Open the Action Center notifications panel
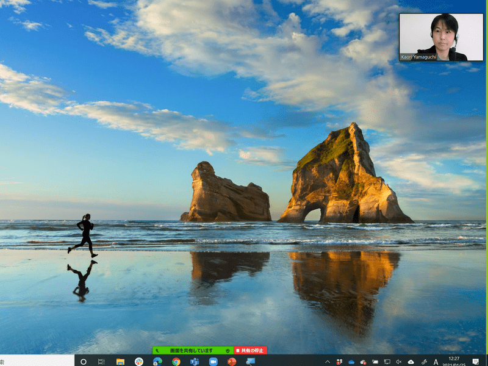The image size is (488, 366). click(475, 362)
